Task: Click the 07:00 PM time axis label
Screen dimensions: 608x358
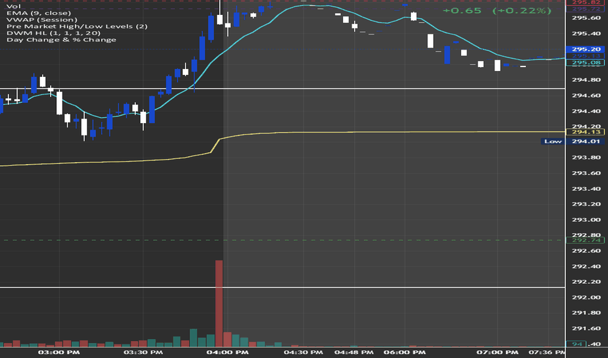Action: (x=498, y=352)
